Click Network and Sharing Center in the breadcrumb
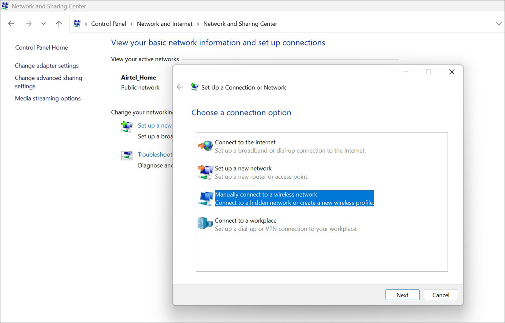This screenshot has height=323, width=505. tap(240, 24)
